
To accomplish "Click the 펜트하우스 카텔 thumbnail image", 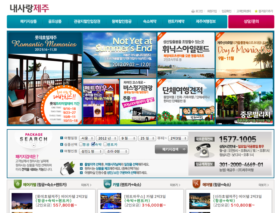I will click(x=111, y=201).
